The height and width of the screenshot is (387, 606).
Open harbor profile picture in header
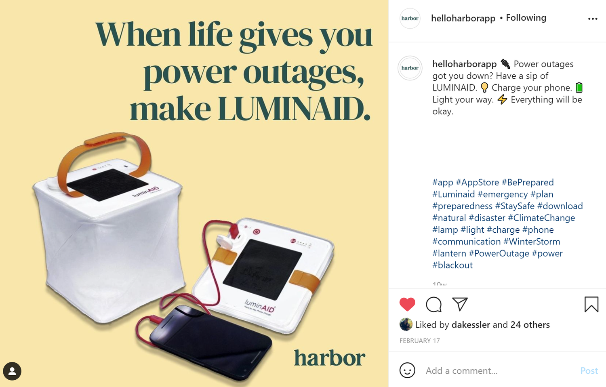click(x=410, y=19)
